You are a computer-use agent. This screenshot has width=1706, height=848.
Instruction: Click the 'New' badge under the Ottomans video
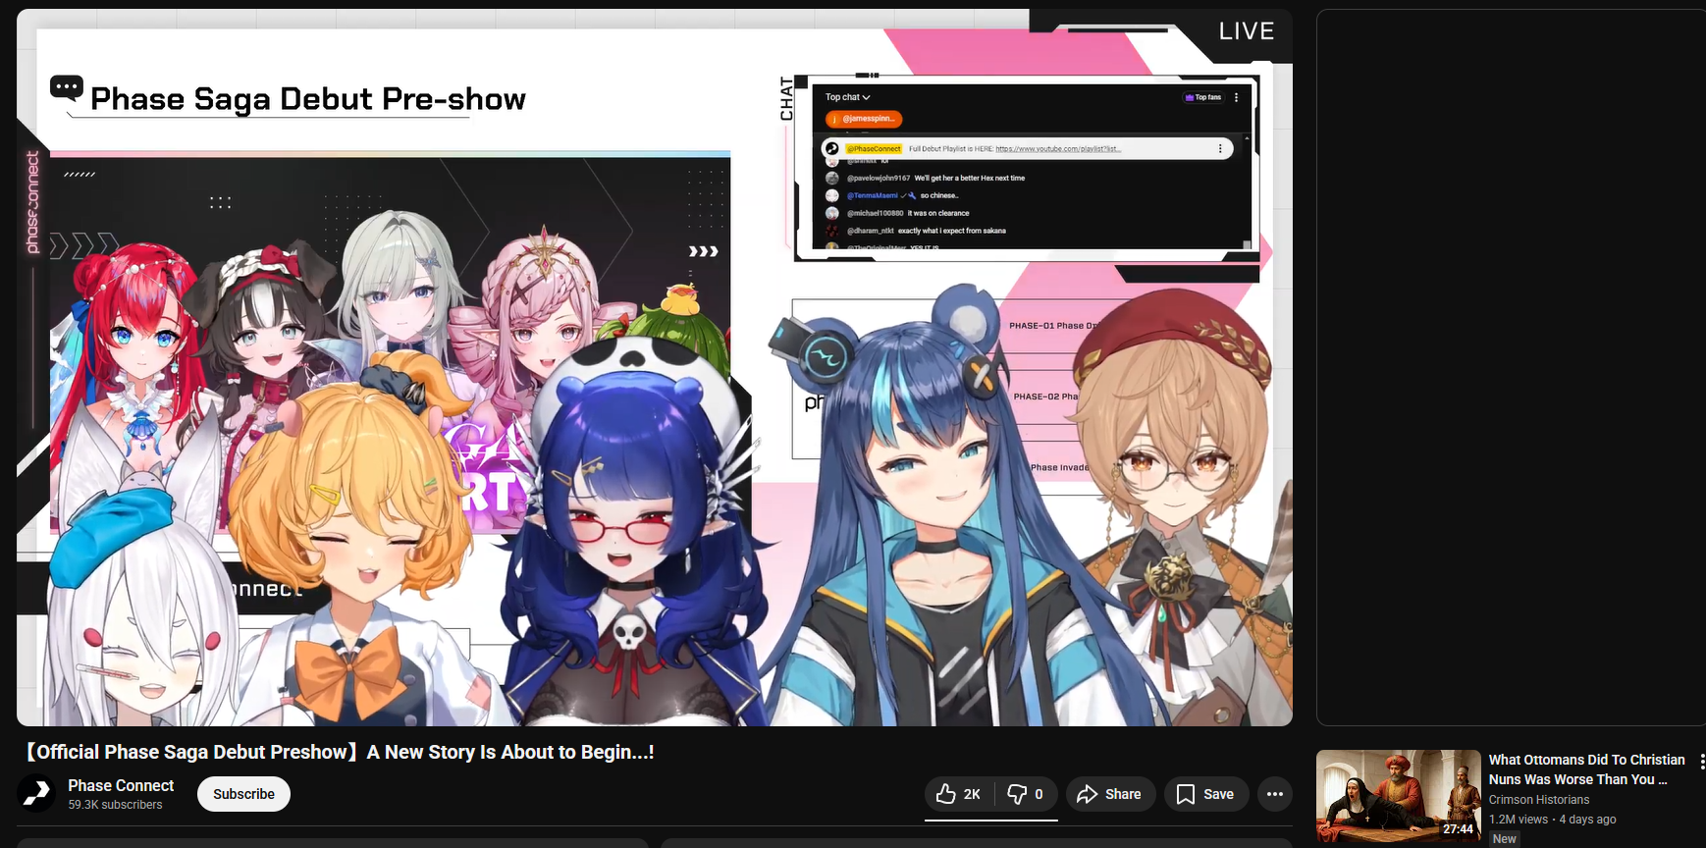point(1505,839)
